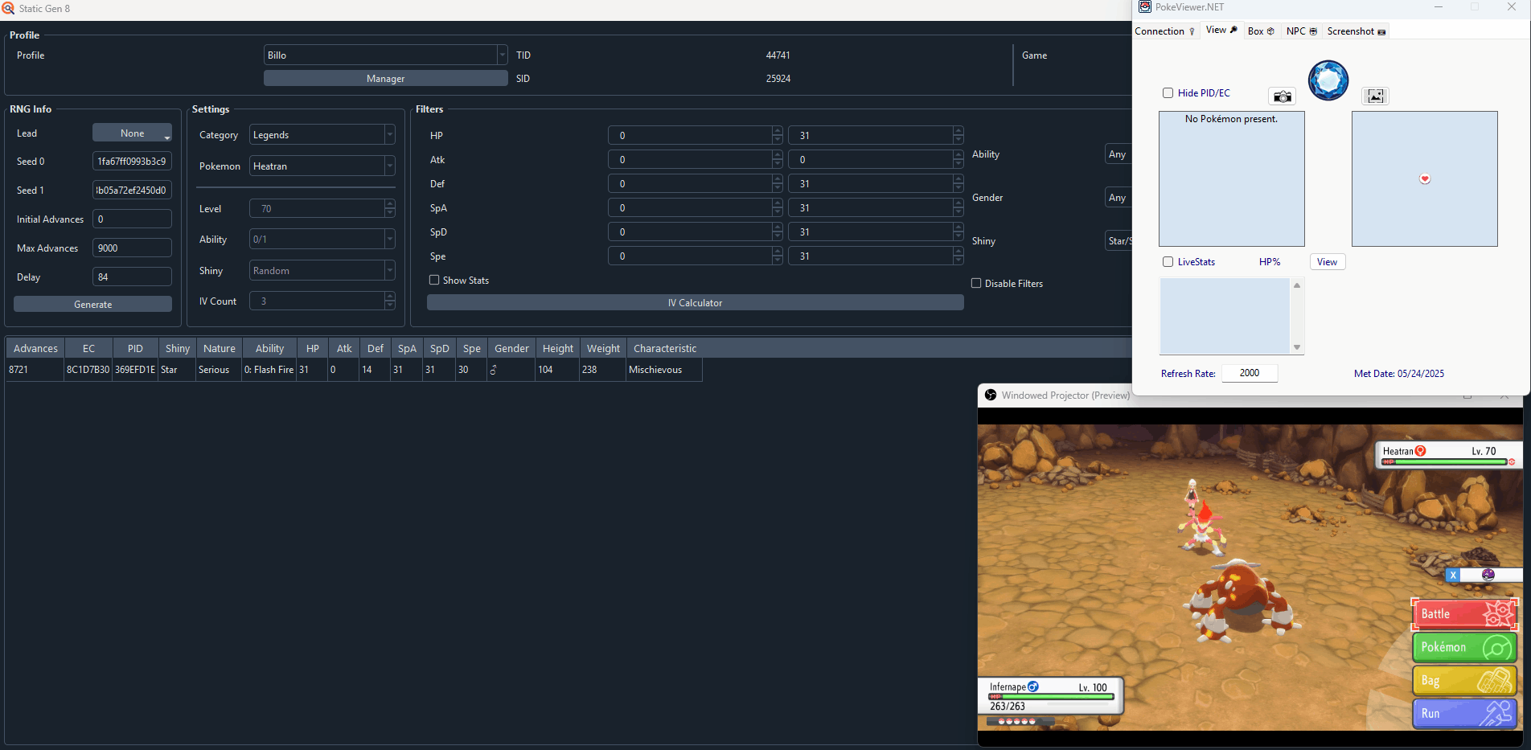This screenshot has width=1531, height=750.
Task: Select the Pokémon option in game
Action: 1465,647
